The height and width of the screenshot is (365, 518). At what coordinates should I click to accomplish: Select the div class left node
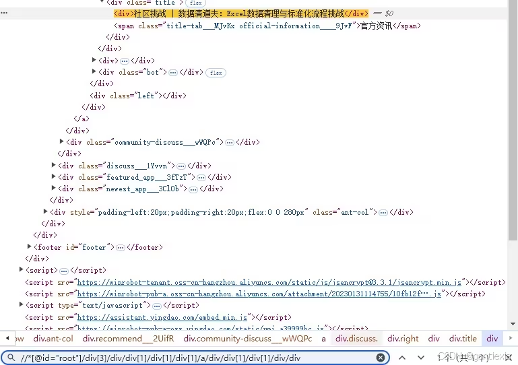[138, 96]
